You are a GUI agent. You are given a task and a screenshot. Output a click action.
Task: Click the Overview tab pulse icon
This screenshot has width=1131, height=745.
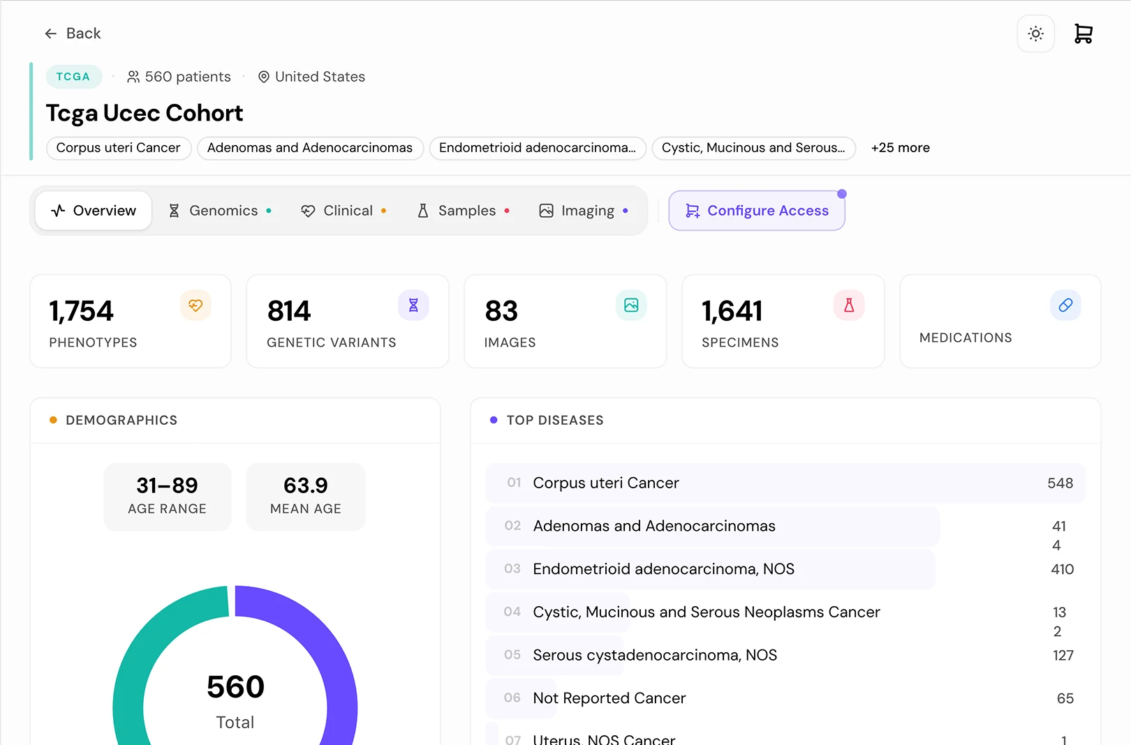58,211
